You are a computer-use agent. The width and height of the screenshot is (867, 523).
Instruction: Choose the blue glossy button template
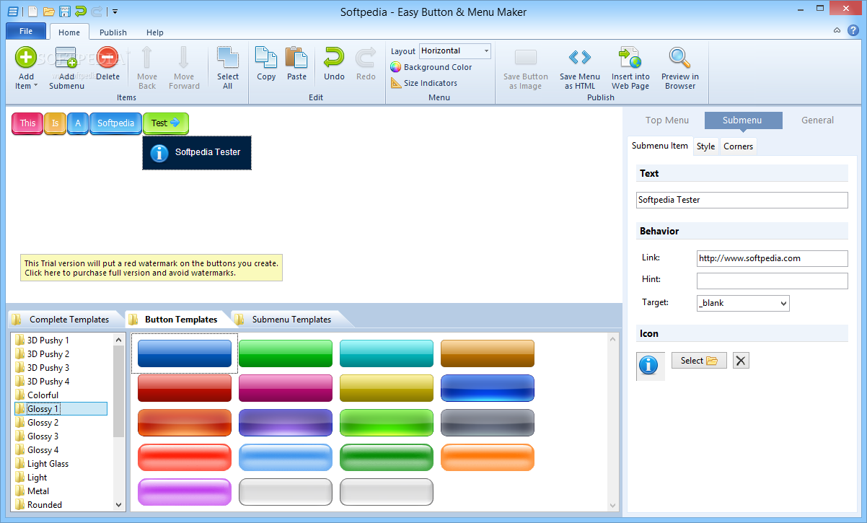(x=185, y=353)
